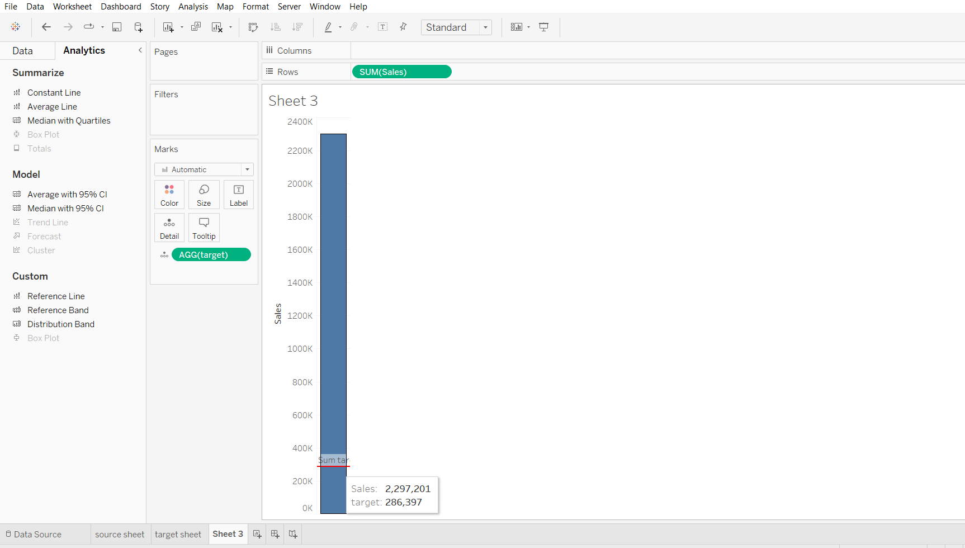965x548 pixels.
Task: Open the Tooltip mark card
Action: (204, 228)
